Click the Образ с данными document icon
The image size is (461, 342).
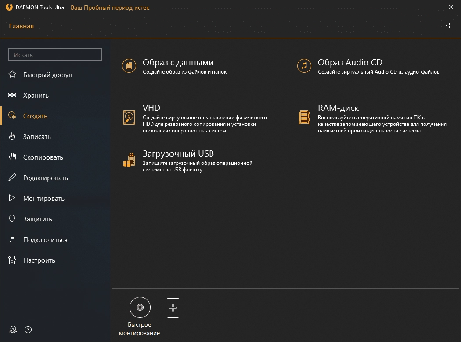coord(129,66)
